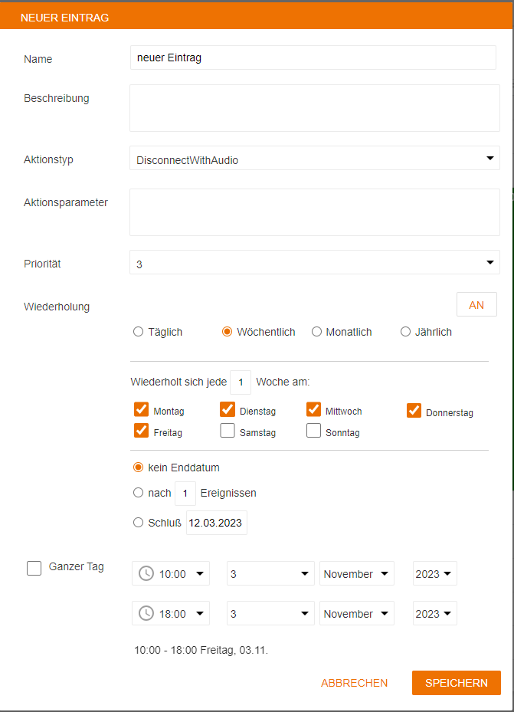Click the clock icon beside 18:00
This screenshot has height=712, width=514.
click(146, 613)
